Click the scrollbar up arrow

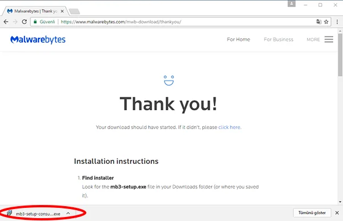click(340, 31)
